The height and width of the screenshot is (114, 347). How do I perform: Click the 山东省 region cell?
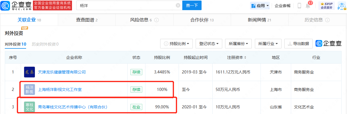(x=276, y=107)
